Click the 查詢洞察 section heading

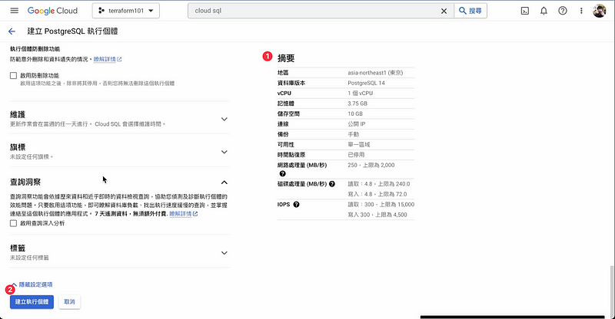pos(25,182)
